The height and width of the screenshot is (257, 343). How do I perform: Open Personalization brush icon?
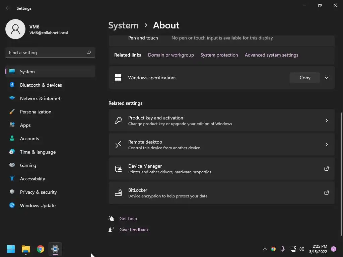[x=12, y=112]
